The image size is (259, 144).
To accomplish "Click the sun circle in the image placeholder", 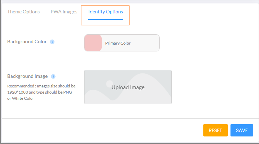I will (110, 84).
